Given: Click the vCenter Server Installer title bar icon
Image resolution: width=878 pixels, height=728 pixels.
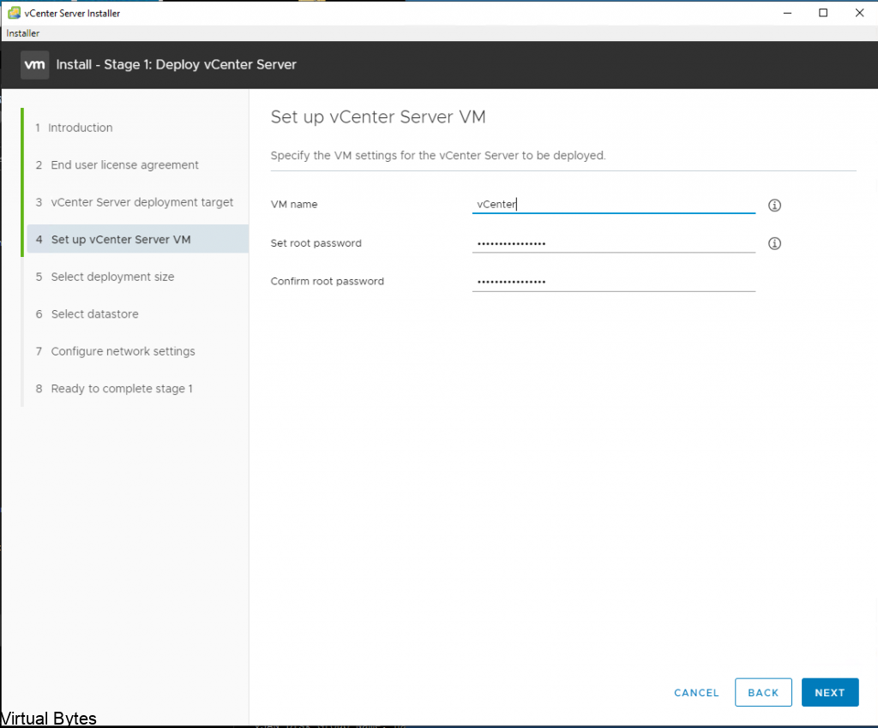Looking at the screenshot, I should (x=14, y=13).
